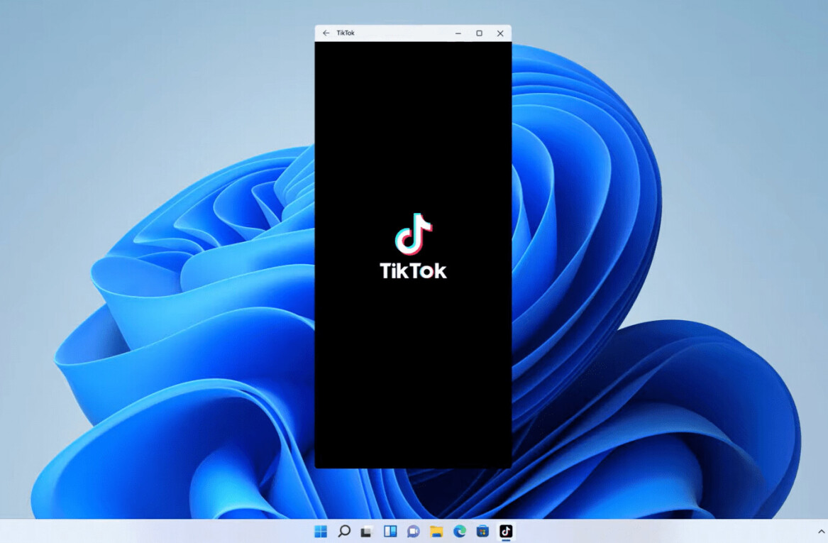Click the TikTok title text in title bar
828x543 pixels.
(346, 33)
